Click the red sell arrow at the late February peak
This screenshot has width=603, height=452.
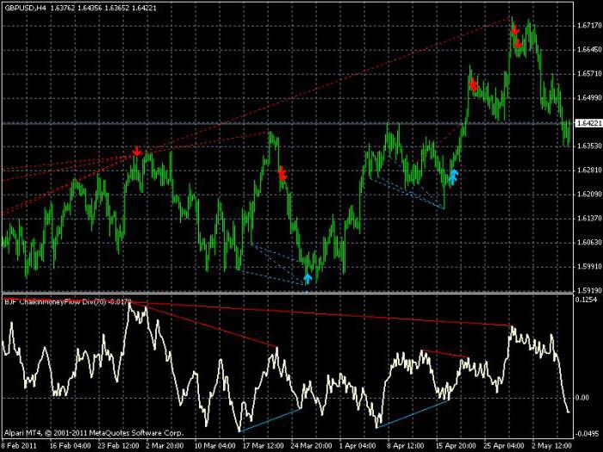click(136, 152)
